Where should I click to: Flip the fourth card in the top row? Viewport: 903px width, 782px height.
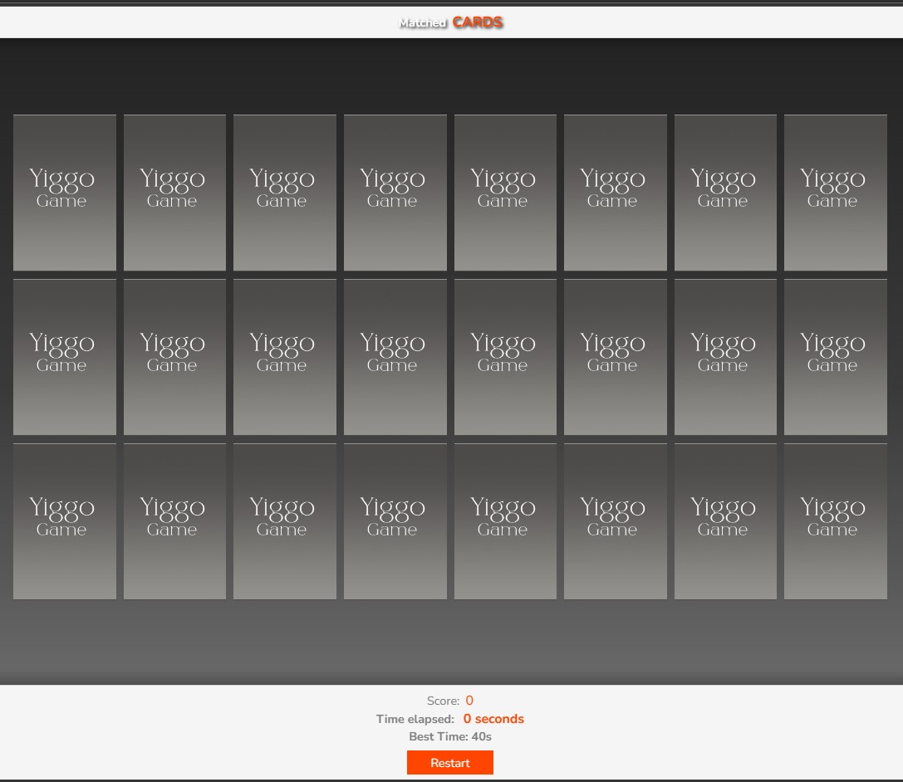(395, 193)
